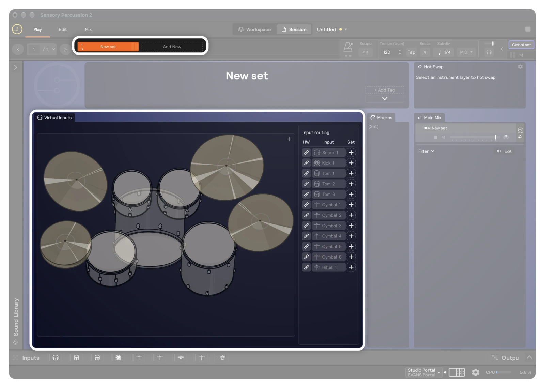
Task: Click the Snare 1 hardware link icon
Action: tap(306, 153)
